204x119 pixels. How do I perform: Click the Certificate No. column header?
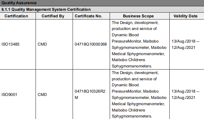pos(88,16)
